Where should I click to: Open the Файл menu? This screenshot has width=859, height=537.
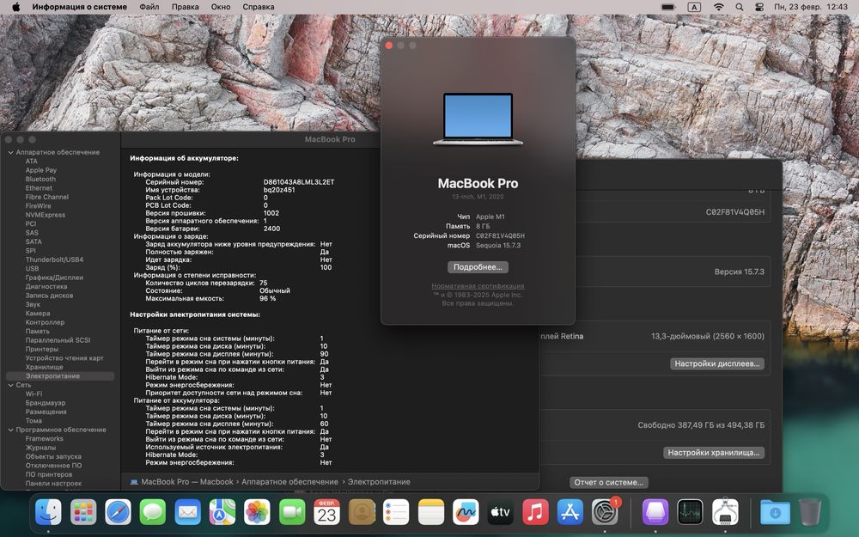click(x=149, y=7)
